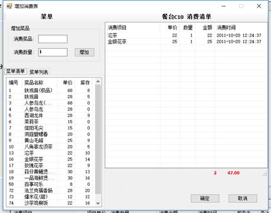Click the scroll up arrow in menu list

[x=98, y=82]
